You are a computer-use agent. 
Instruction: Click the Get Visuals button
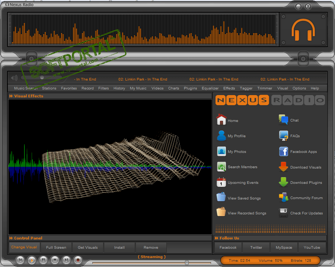87,247
